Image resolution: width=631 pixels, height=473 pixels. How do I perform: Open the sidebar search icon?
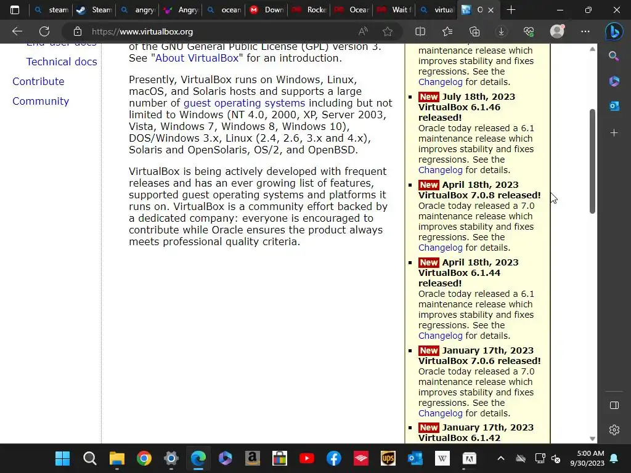(614, 56)
